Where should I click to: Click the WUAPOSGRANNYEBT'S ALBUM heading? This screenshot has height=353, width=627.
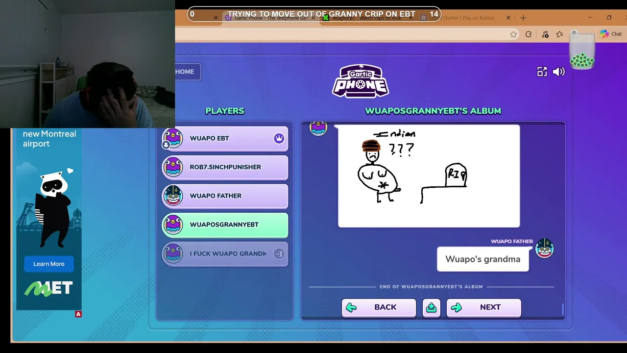point(433,111)
